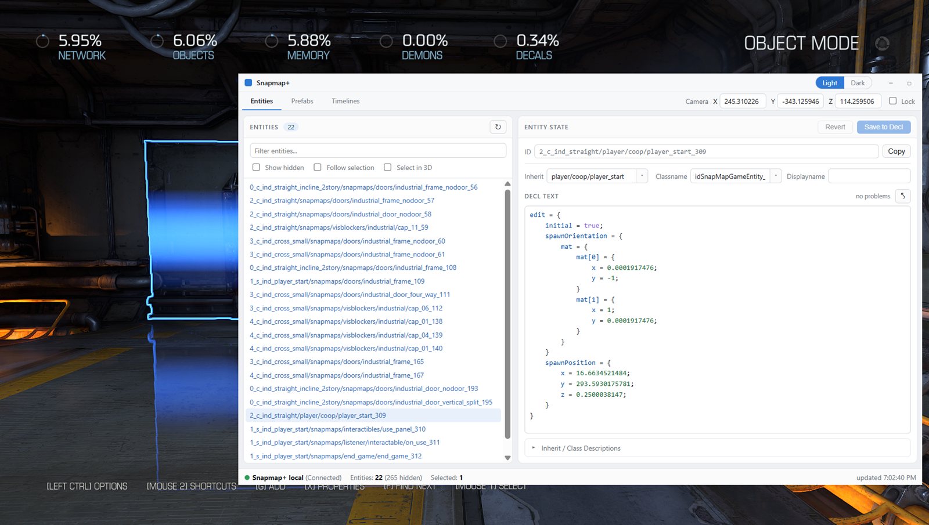929x525 pixels.
Task: Check the camera Lock checkbox
Action: pos(893,101)
